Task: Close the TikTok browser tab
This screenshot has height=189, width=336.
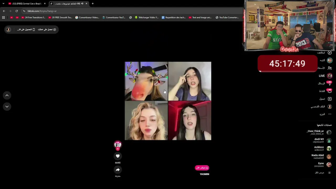Action: [x=86, y=4]
